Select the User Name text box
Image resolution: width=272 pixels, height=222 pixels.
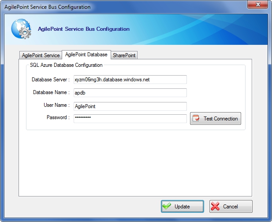[x=130, y=106]
